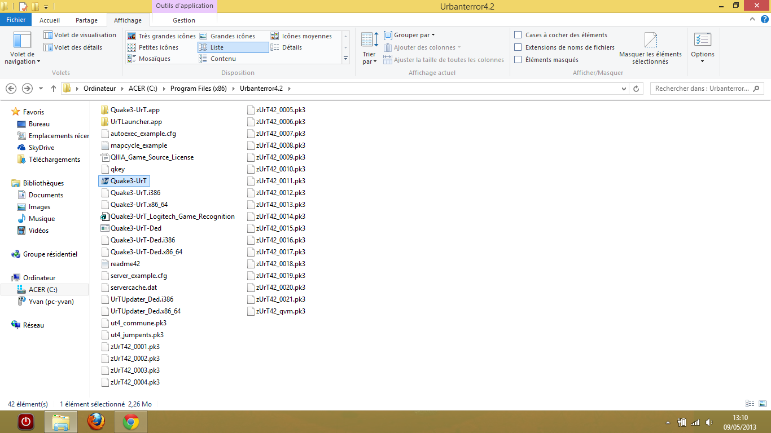Click the search box Rechercher dans Urbanterror
The height and width of the screenshot is (433, 771).
pos(707,89)
